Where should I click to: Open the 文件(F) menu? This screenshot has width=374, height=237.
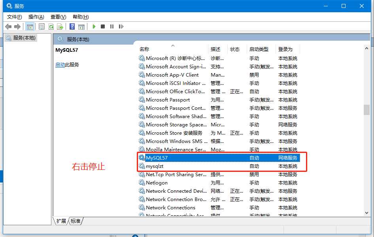click(x=14, y=17)
